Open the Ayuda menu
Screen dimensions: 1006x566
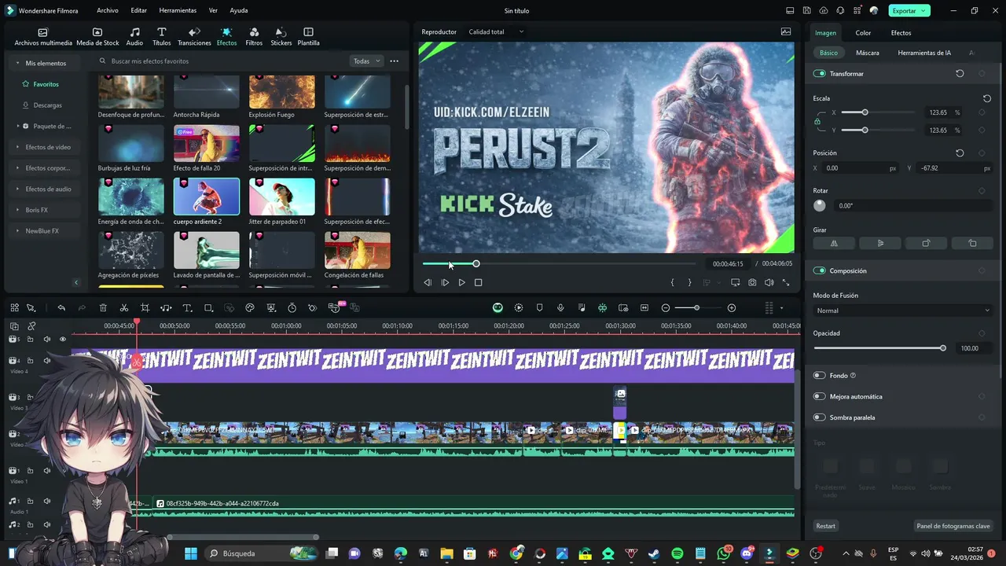239,11
